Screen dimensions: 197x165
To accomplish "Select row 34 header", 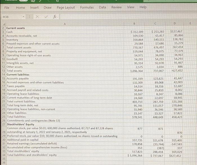I will click(4, 155).
